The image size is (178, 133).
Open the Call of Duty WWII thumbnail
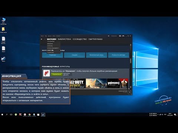pyautogui.click(x=78, y=83)
